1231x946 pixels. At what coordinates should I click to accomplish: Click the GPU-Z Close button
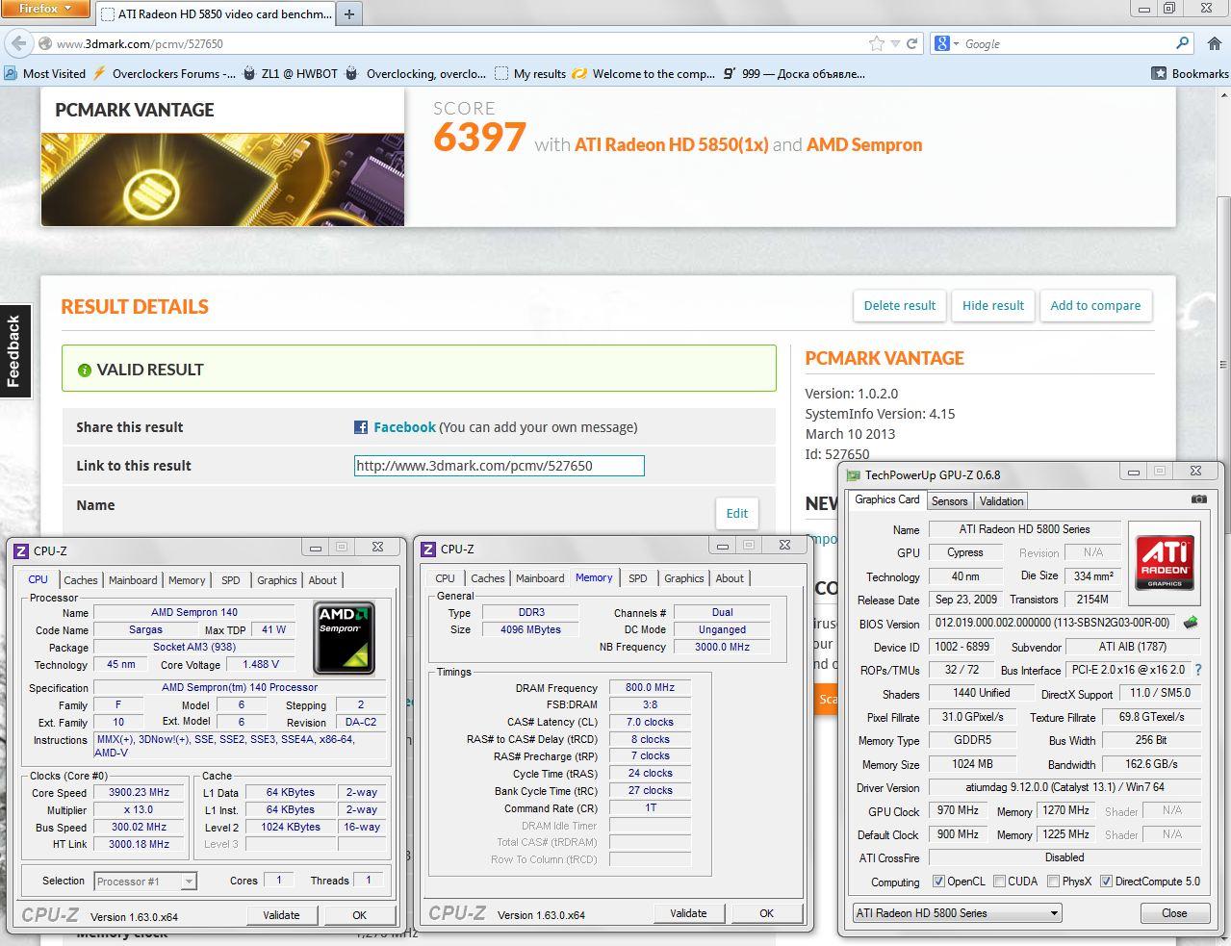[1174, 913]
